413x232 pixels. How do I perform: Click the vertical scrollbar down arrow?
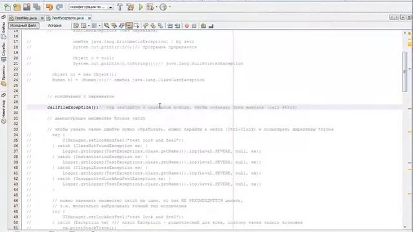point(405,227)
